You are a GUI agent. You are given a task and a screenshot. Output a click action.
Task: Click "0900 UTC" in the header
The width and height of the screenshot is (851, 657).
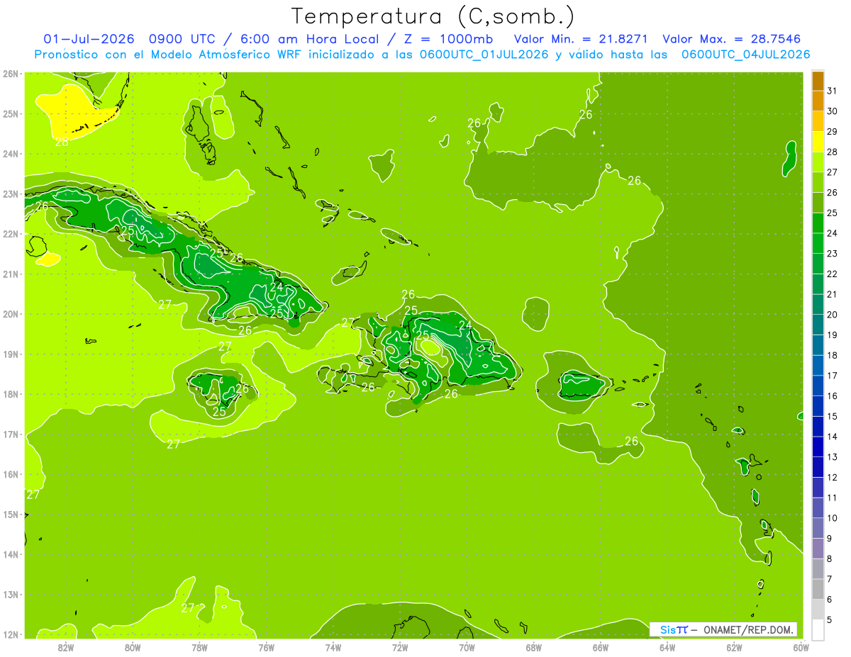[182, 39]
